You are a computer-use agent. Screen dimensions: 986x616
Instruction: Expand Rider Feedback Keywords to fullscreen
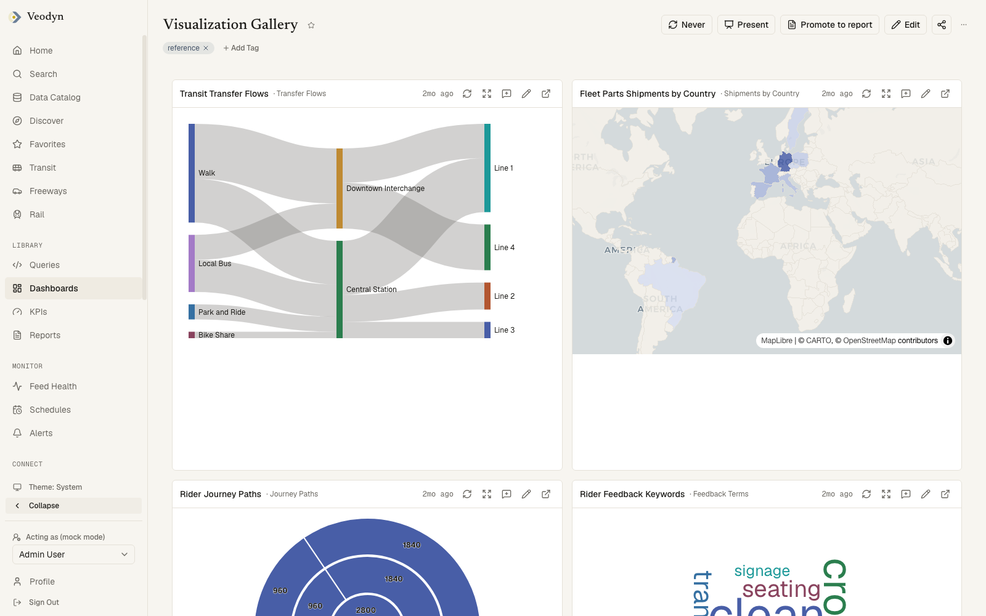click(886, 494)
